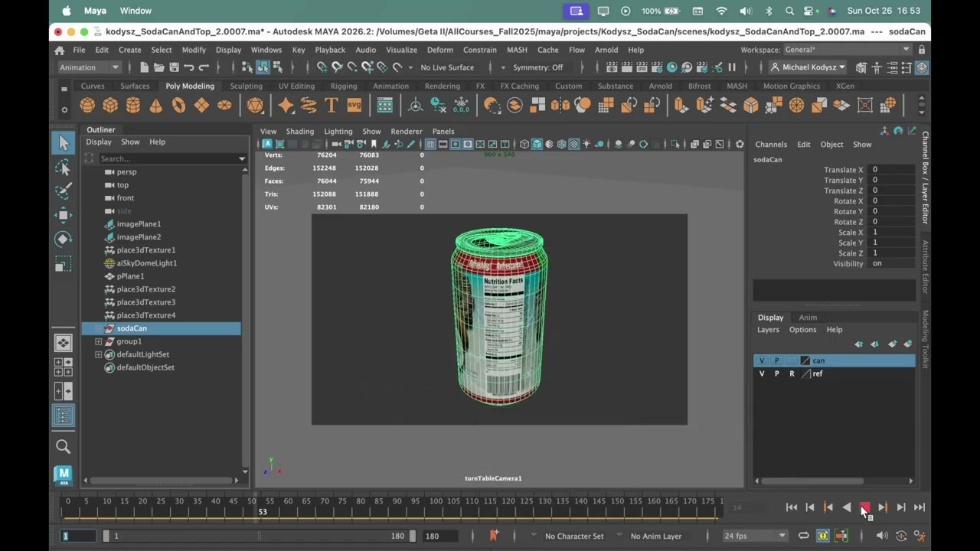Select aiSkyDomeLight1 in the Outliner

[x=146, y=263]
